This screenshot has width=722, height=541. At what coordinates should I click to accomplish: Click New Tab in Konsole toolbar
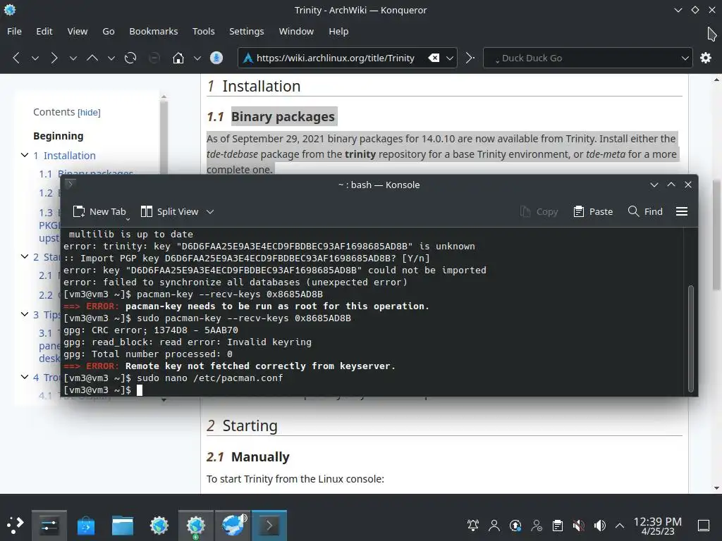pos(99,211)
